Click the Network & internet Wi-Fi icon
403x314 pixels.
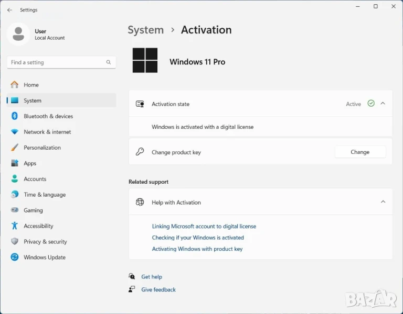[x=15, y=132]
